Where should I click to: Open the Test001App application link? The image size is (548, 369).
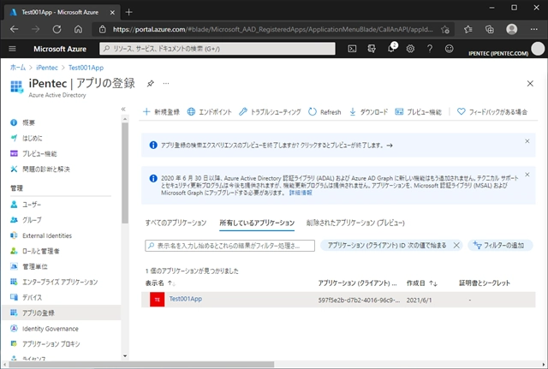186,299
